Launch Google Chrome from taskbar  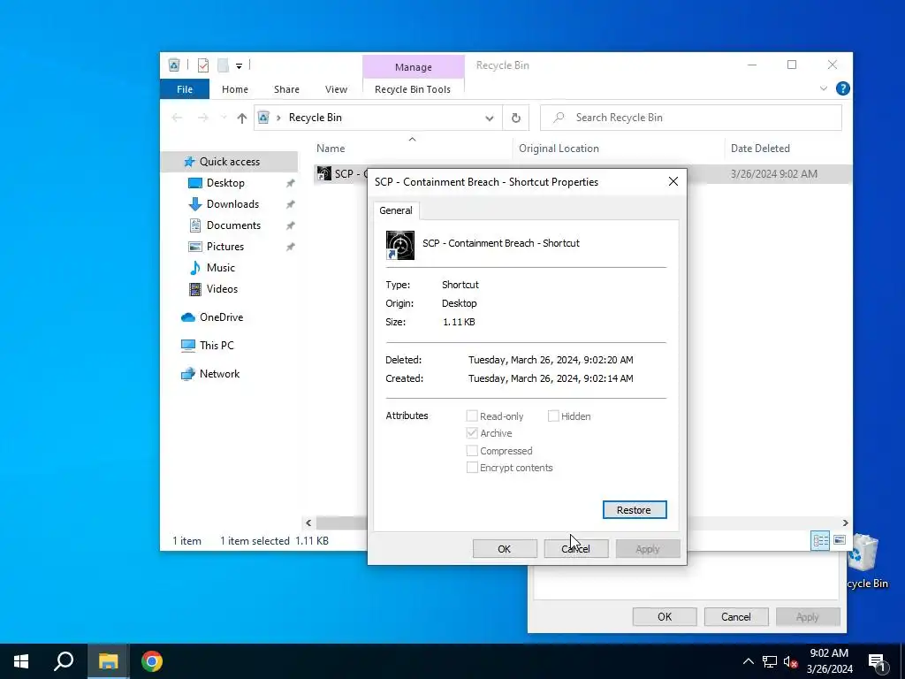coord(152,661)
